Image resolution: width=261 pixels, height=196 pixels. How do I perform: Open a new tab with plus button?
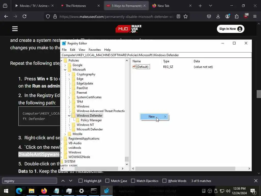tap(200, 6)
